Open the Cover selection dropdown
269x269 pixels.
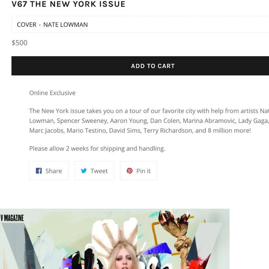[140, 25]
